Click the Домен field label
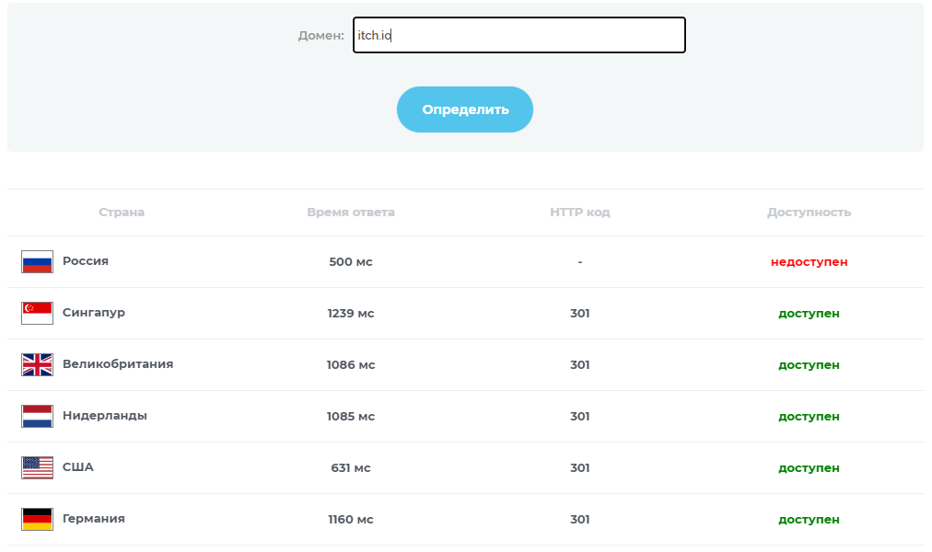The width and height of the screenshot is (932, 552). coord(320,36)
